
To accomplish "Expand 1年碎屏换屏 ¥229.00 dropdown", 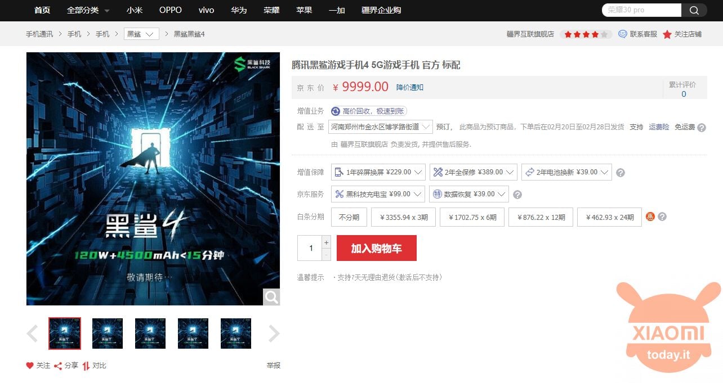I will (379, 172).
